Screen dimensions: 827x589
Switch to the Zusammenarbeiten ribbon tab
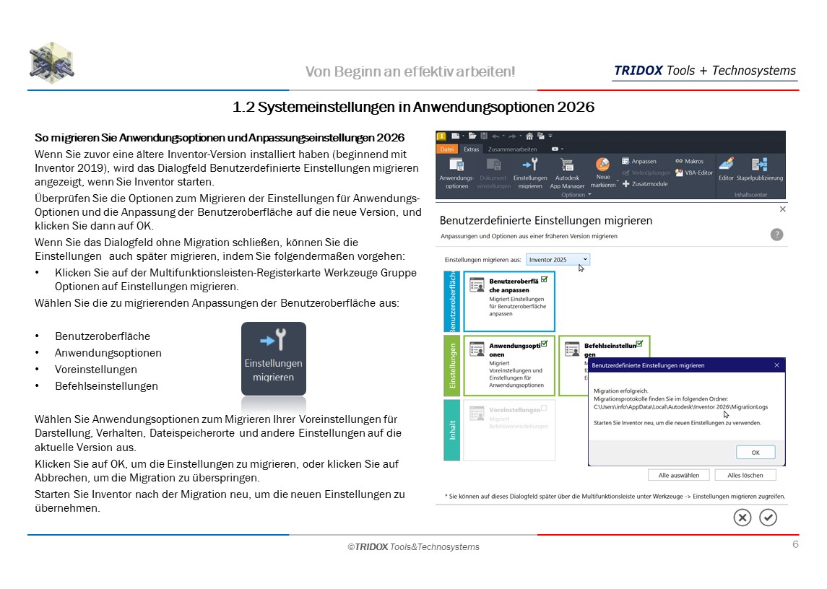tap(512, 149)
